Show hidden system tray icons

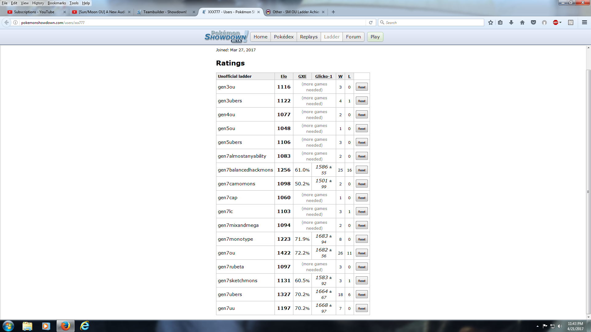pos(537,326)
